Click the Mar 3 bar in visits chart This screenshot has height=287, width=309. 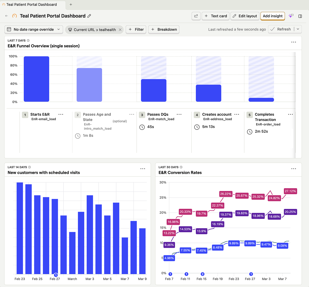click(90, 235)
